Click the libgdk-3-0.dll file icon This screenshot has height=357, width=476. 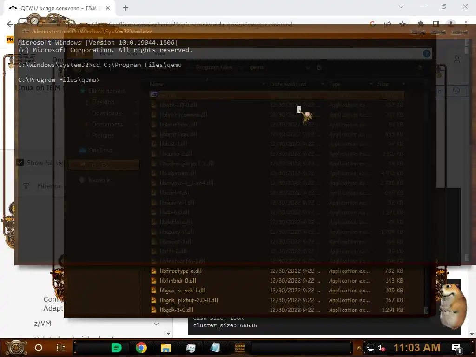coord(154,310)
